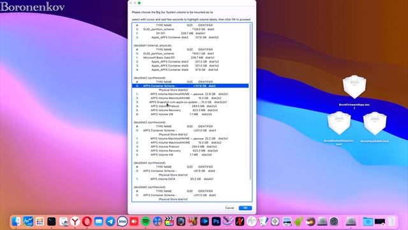Viewport: 408px width, 230px height.
Task: Select the BrcmBluetoothInjector.kext desktop file
Action: click(339, 128)
